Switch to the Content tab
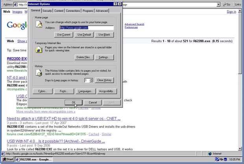Viewport: 244px width, 164px height. [x=59, y=11]
